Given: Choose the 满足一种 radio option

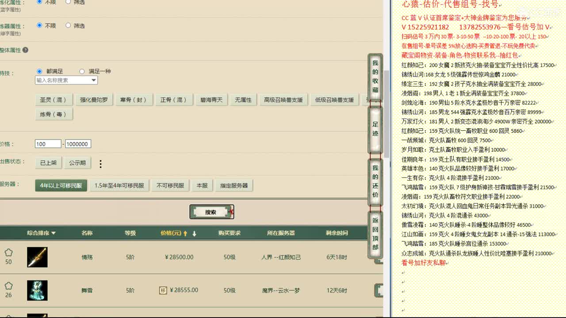Looking at the screenshot, I should pyautogui.click(x=82, y=71).
